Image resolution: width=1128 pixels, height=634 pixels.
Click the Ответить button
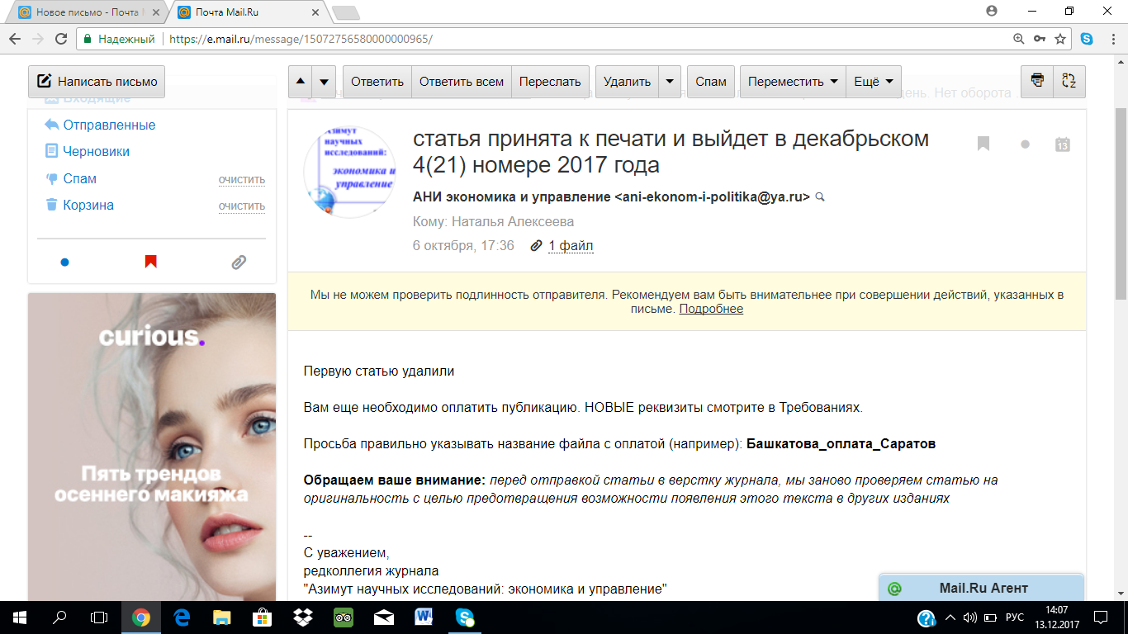[377, 82]
